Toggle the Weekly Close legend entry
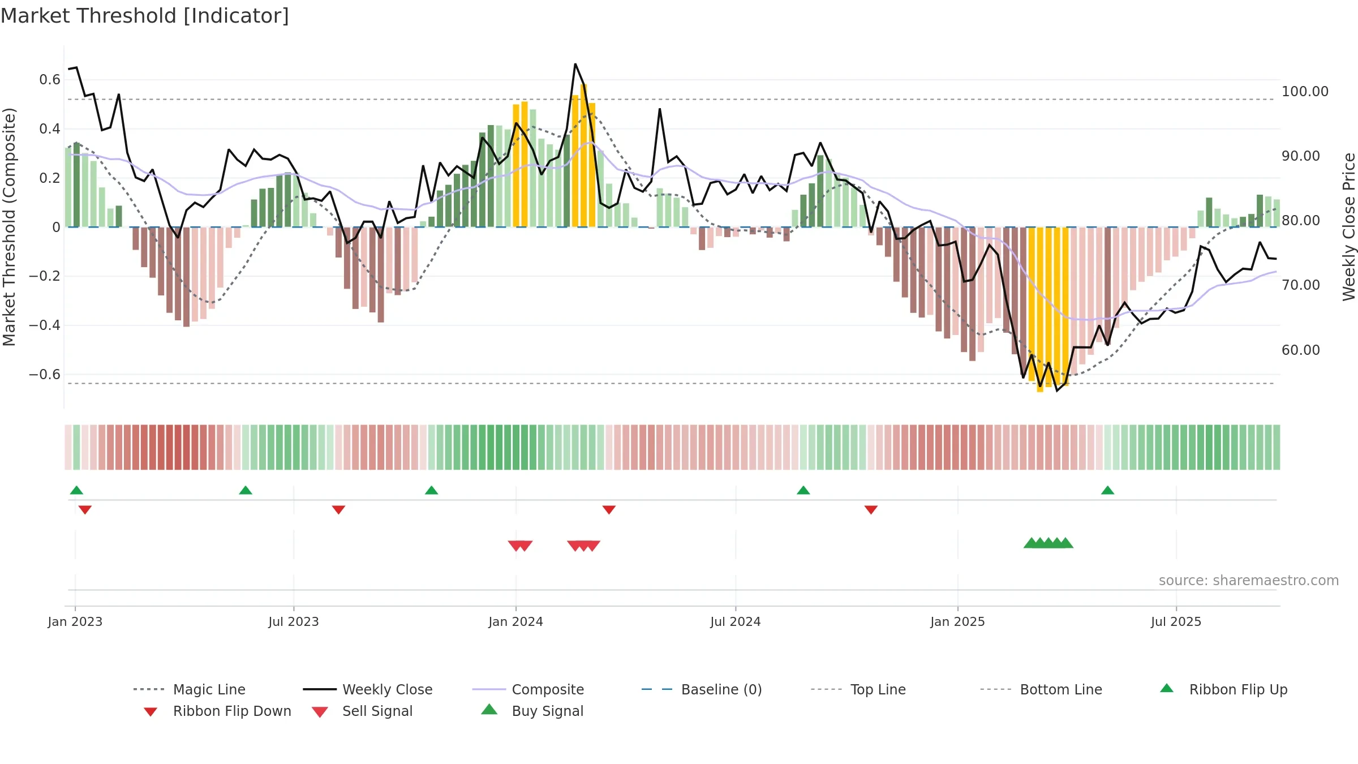Screen dimensions: 1358x764 (368, 689)
